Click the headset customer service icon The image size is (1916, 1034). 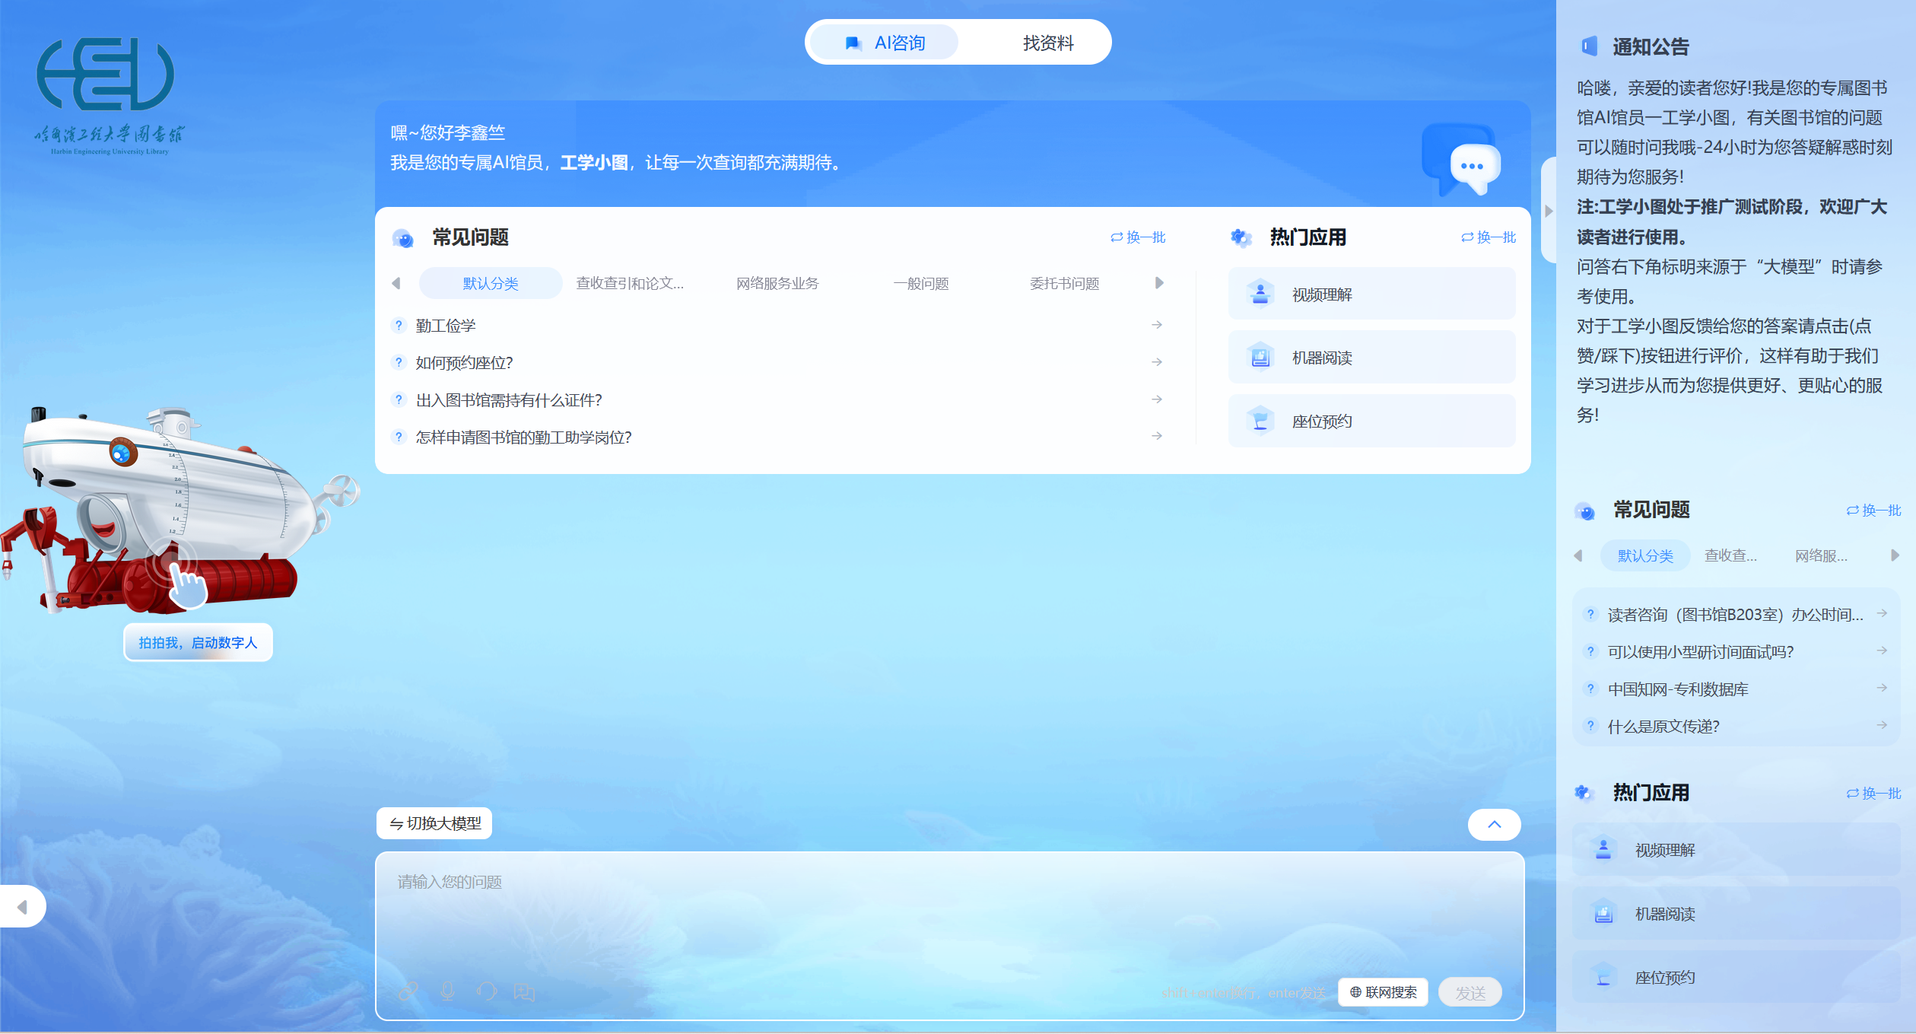click(487, 991)
